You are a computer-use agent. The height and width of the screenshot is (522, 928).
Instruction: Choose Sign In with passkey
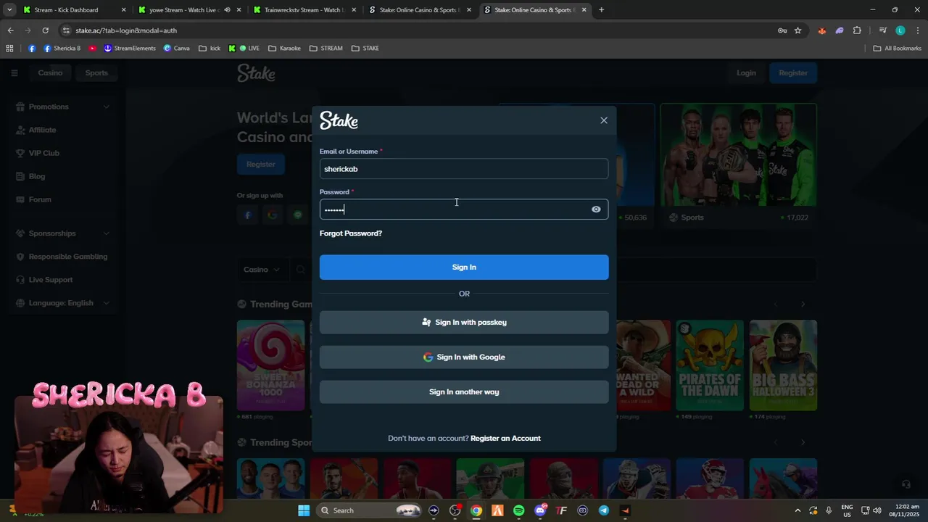pos(464,322)
